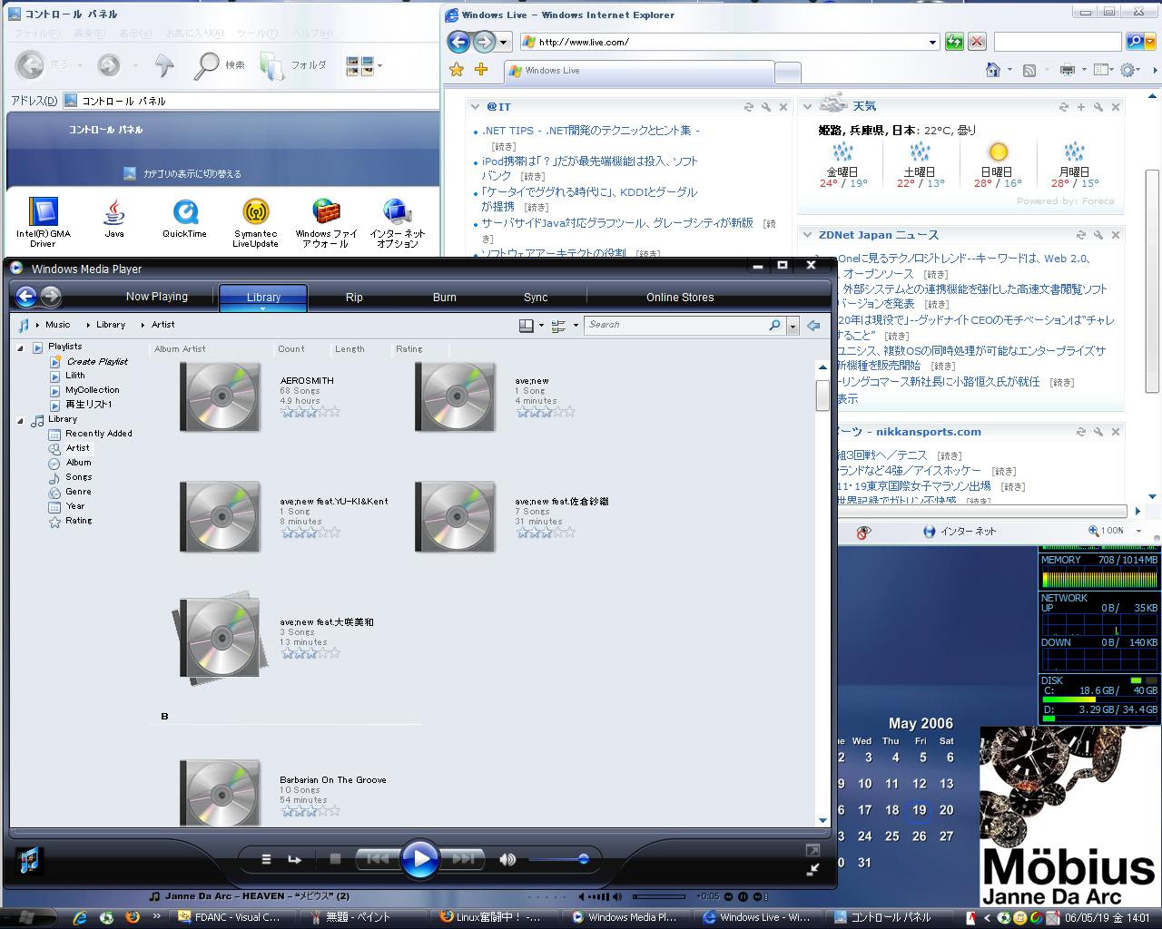The height and width of the screenshot is (929, 1162).
Task: Open the Sync tab
Action: pyautogui.click(x=536, y=297)
